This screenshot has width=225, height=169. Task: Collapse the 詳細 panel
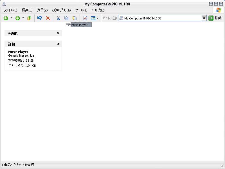tap(58, 44)
